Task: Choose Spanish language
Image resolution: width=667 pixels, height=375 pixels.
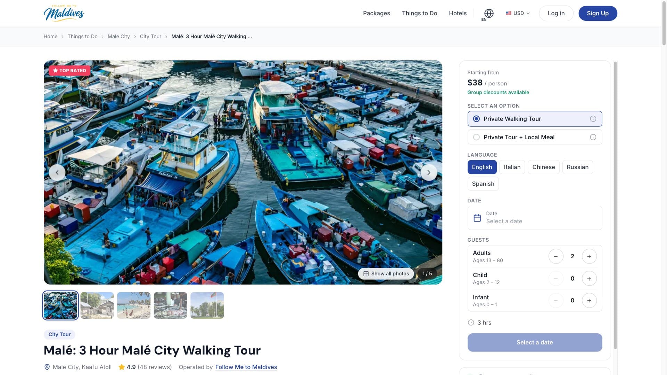Action: point(483,184)
